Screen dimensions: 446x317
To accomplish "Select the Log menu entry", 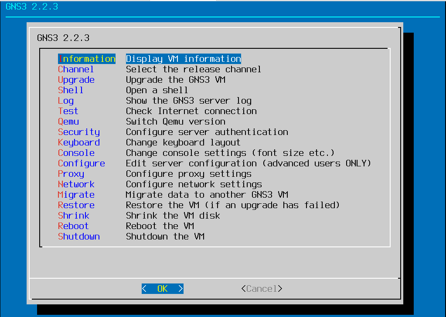I will coord(66,101).
